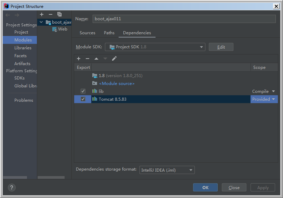Open Problems in the sidebar
The height and width of the screenshot is (198, 283).
pyautogui.click(x=24, y=100)
